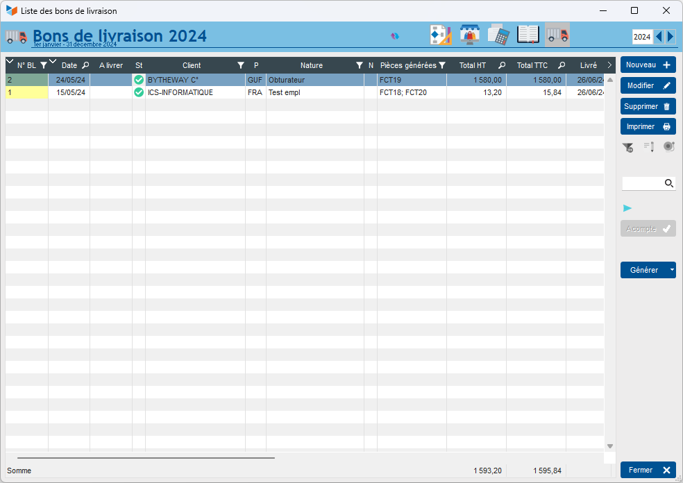Select the grey delivery truck icon

coord(557,35)
